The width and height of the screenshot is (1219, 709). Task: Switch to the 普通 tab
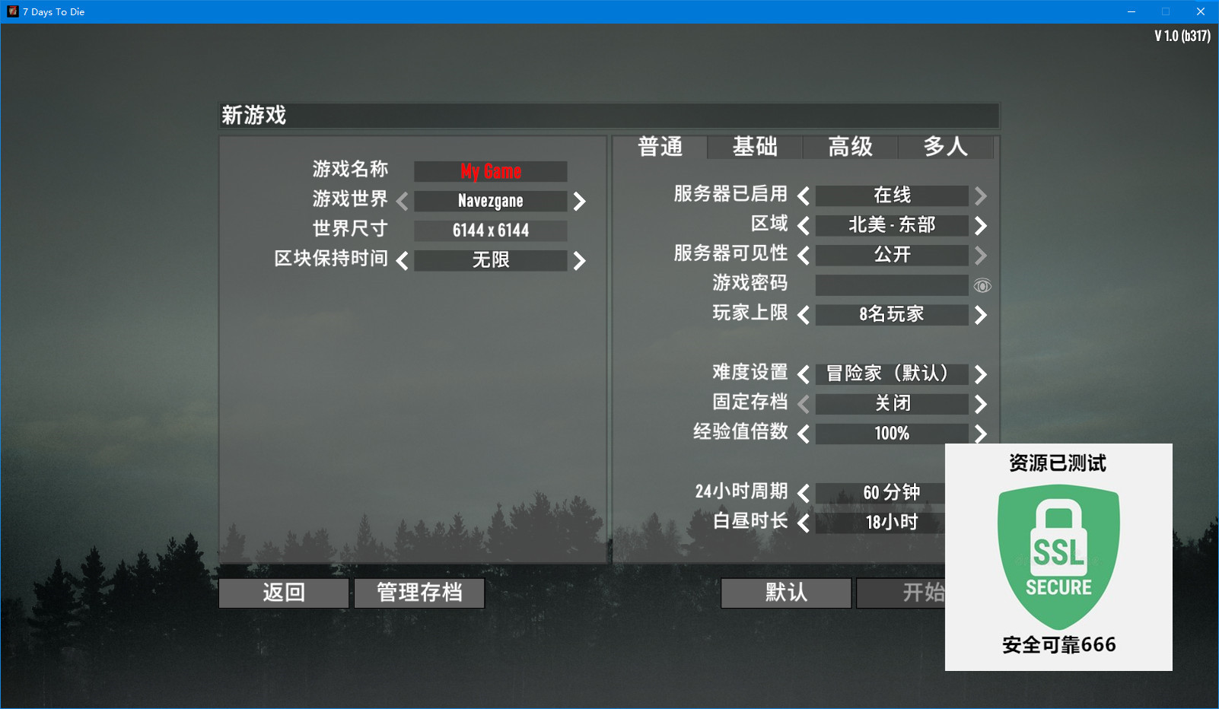coord(660,147)
